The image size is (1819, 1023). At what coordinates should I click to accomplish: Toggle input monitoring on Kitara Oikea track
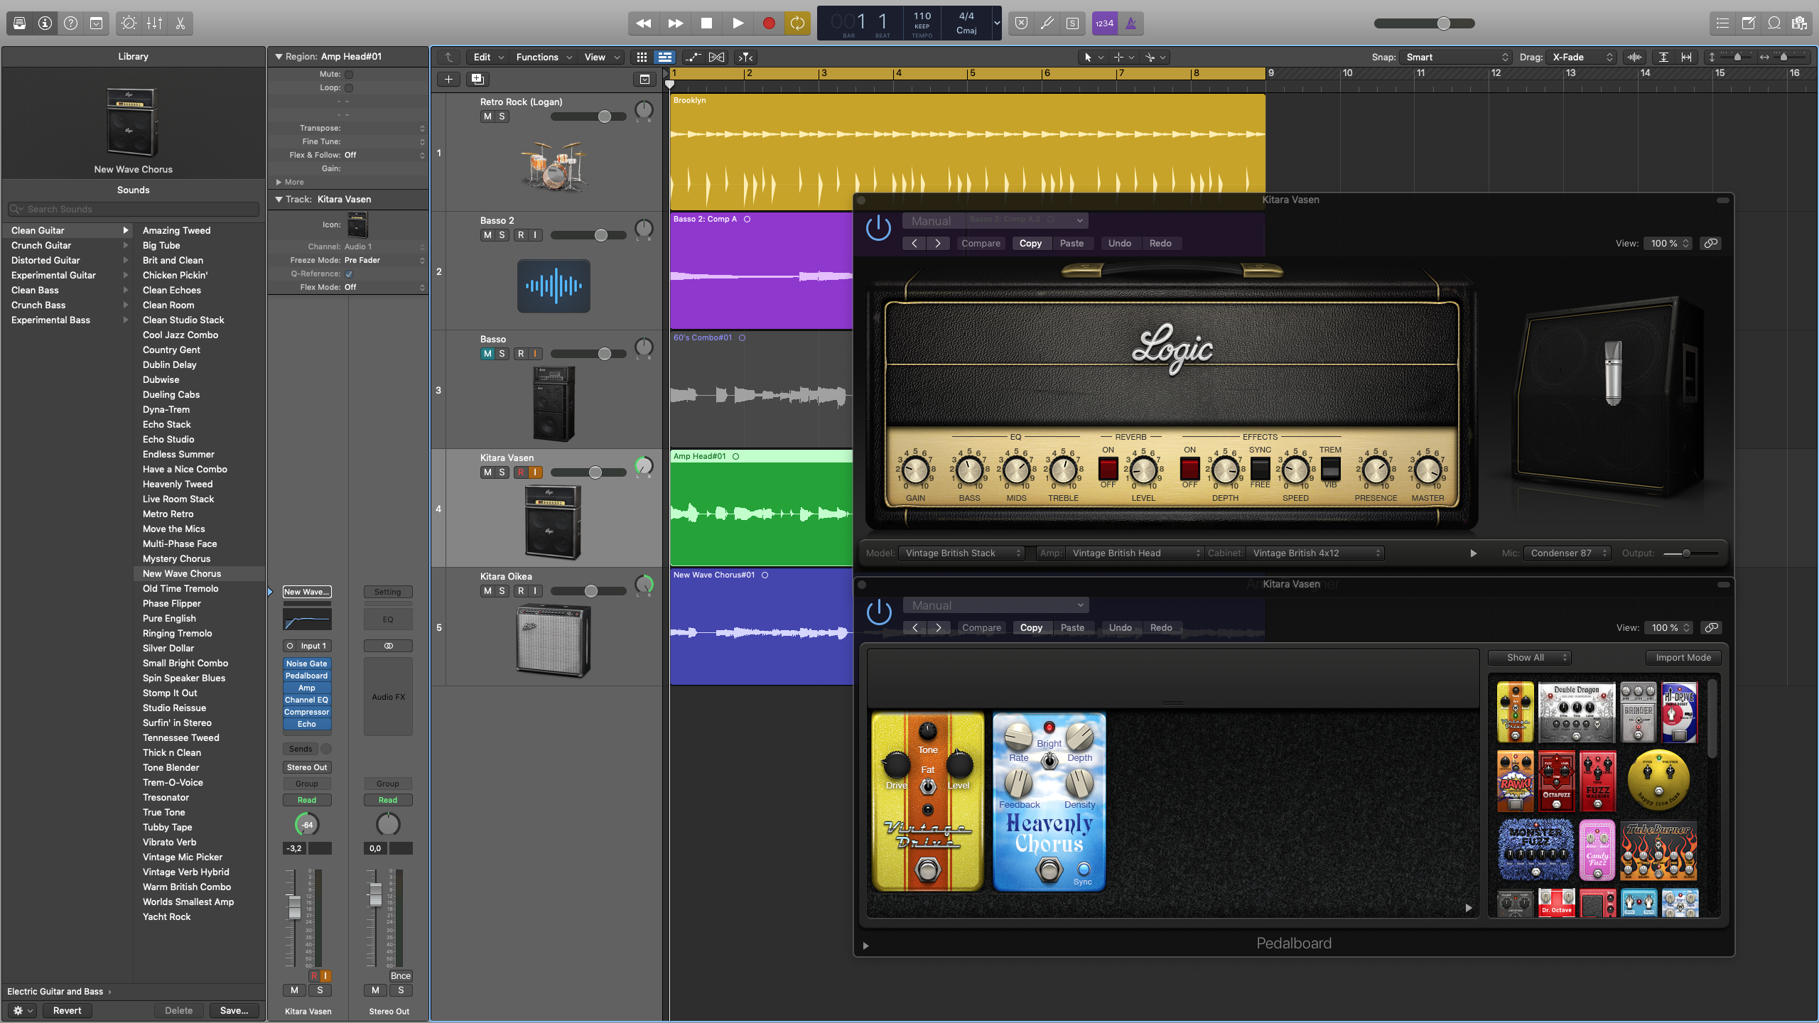535,591
